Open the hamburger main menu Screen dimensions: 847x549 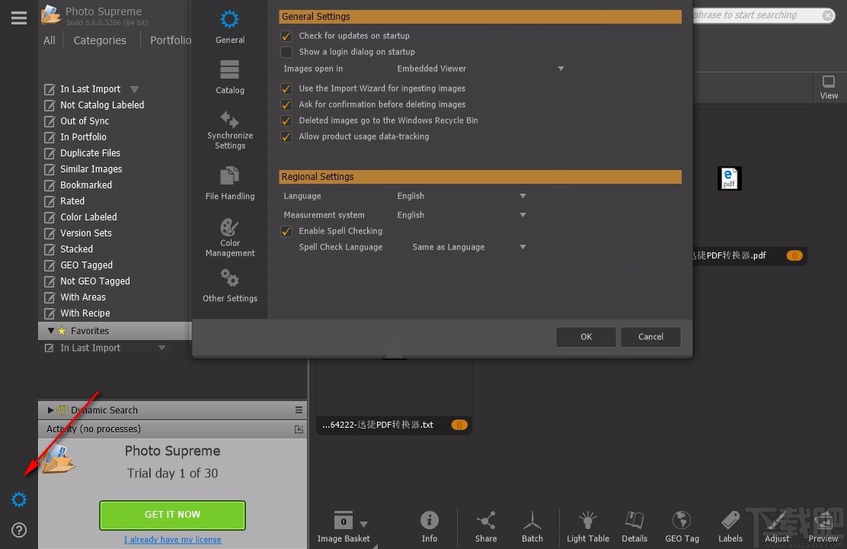point(19,18)
